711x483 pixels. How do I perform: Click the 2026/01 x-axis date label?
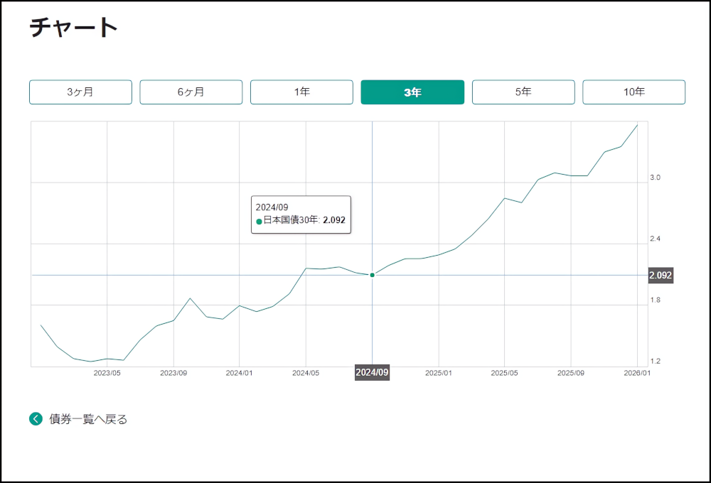pyautogui.click(x=636, y=373)
